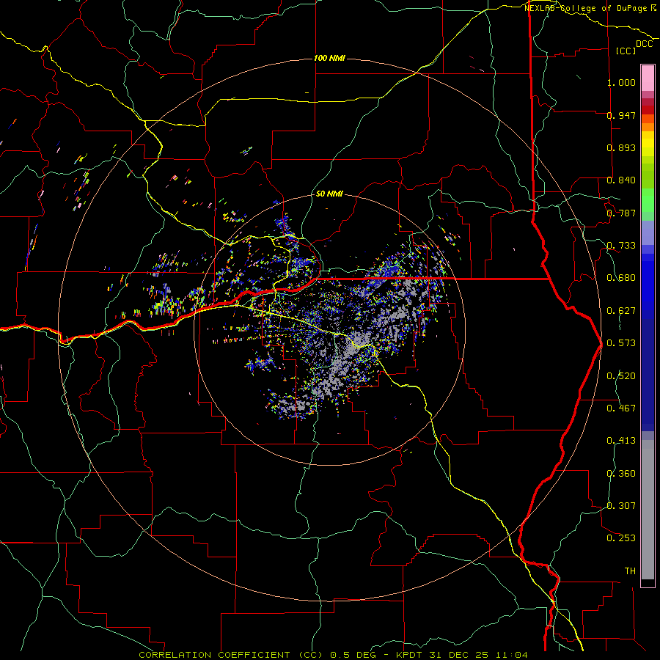660x660 pixels.
Task: Click the KPDT radar site identifier
Action: pos(409,655)
